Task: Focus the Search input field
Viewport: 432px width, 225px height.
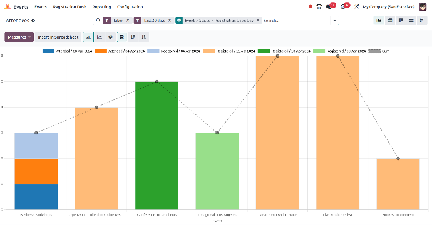Action: click(296, 21)
